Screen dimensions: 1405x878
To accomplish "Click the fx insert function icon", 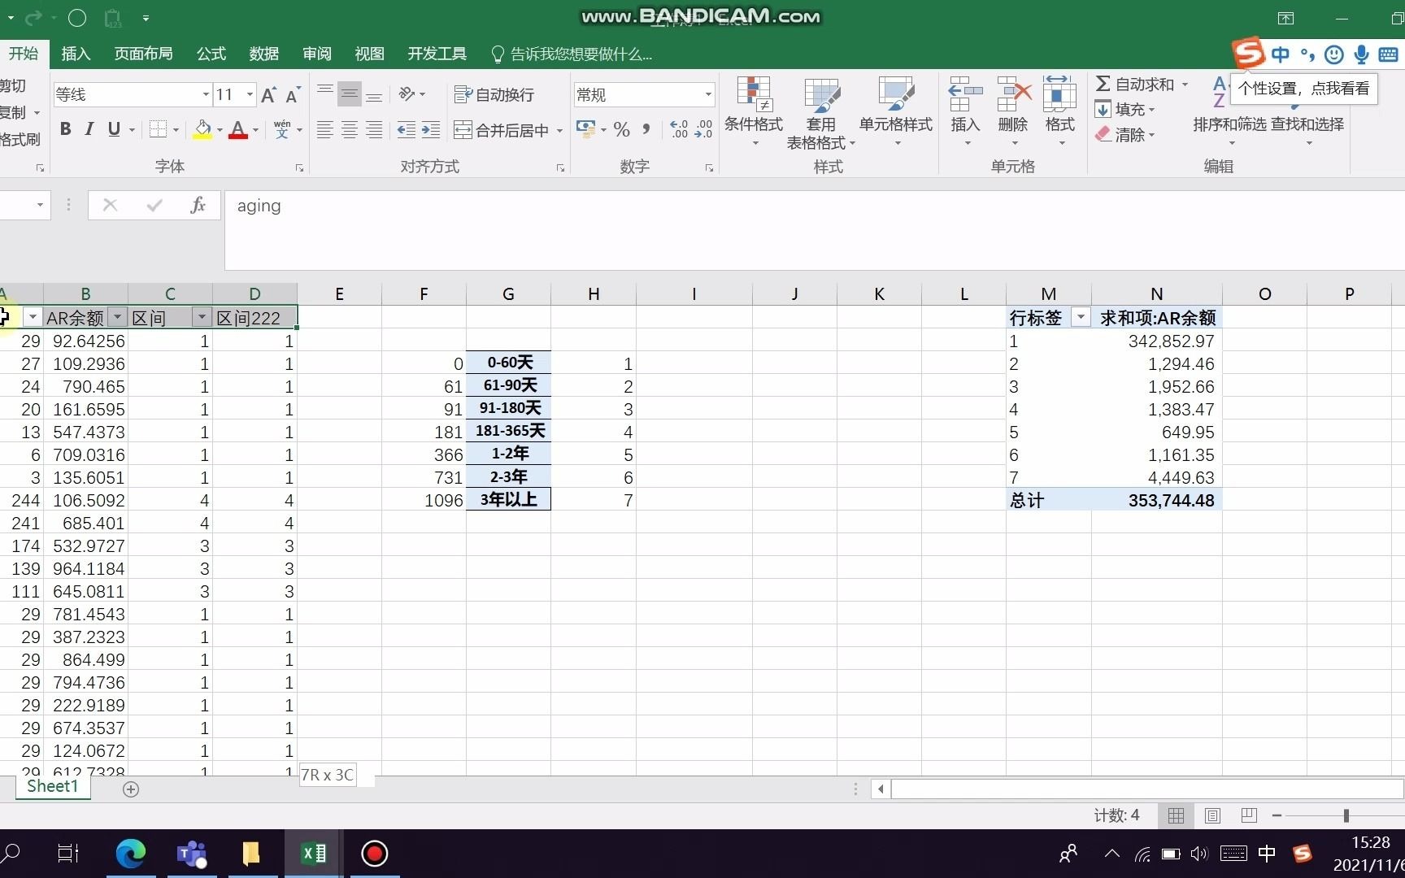I will tap(198, 206).
